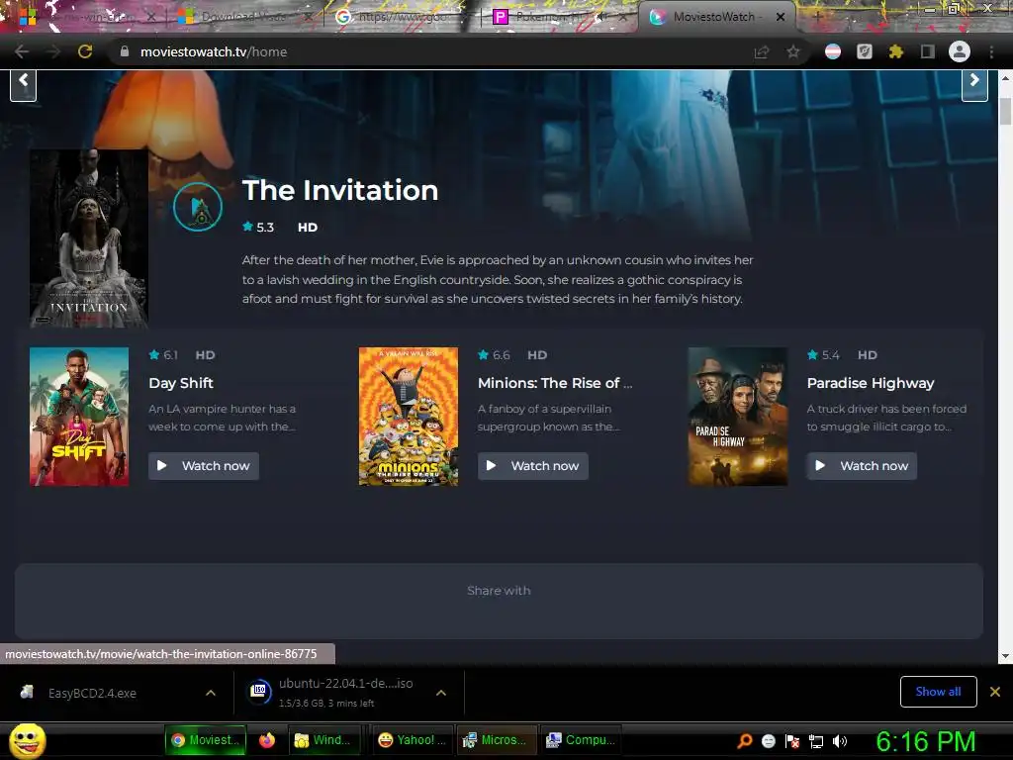Show the previous featured slide
This screenshot has width=1013, height=760.
coord(24,85)
